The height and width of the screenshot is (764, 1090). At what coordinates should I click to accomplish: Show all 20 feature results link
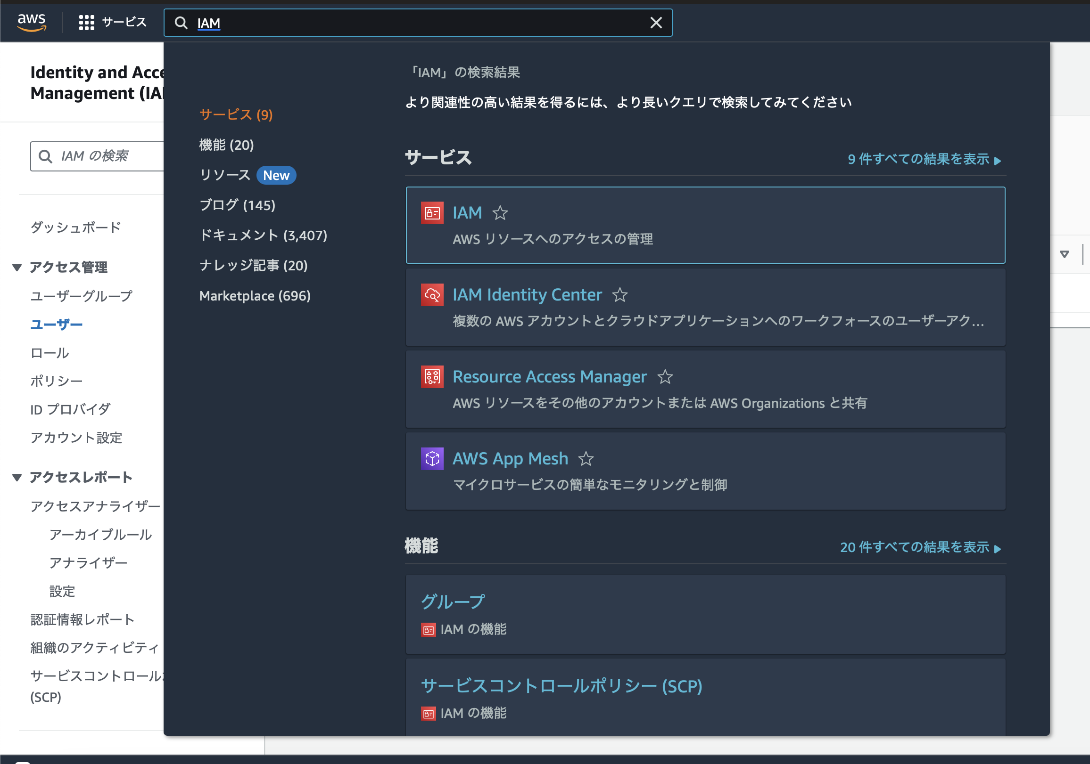coord(919,547)
